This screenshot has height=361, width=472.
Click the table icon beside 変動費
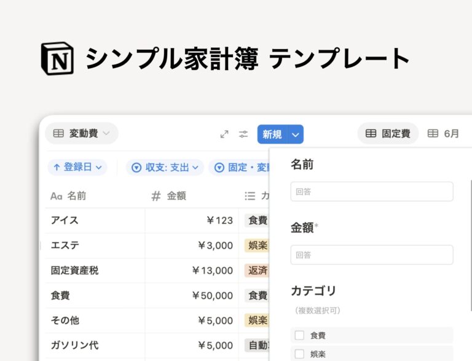(x=58, y=133)
